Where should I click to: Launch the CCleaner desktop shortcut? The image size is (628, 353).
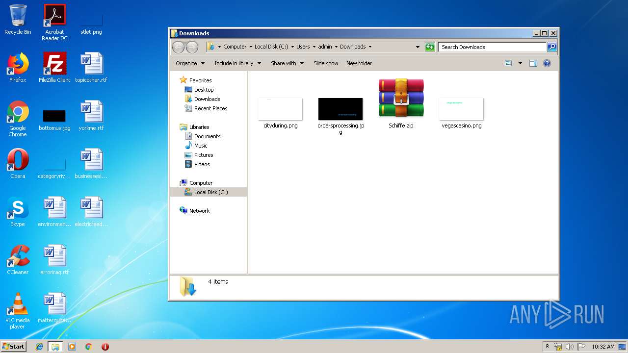click(18, 260)
